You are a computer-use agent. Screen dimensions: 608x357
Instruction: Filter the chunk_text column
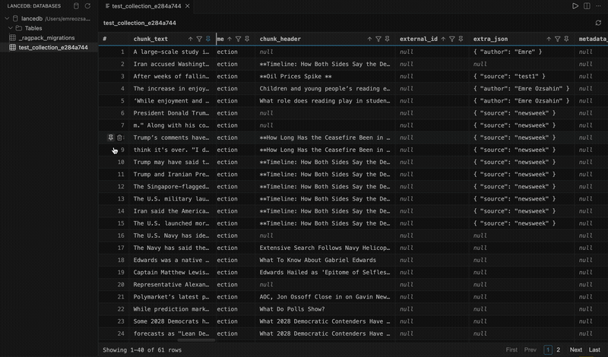tap(199, 39)
